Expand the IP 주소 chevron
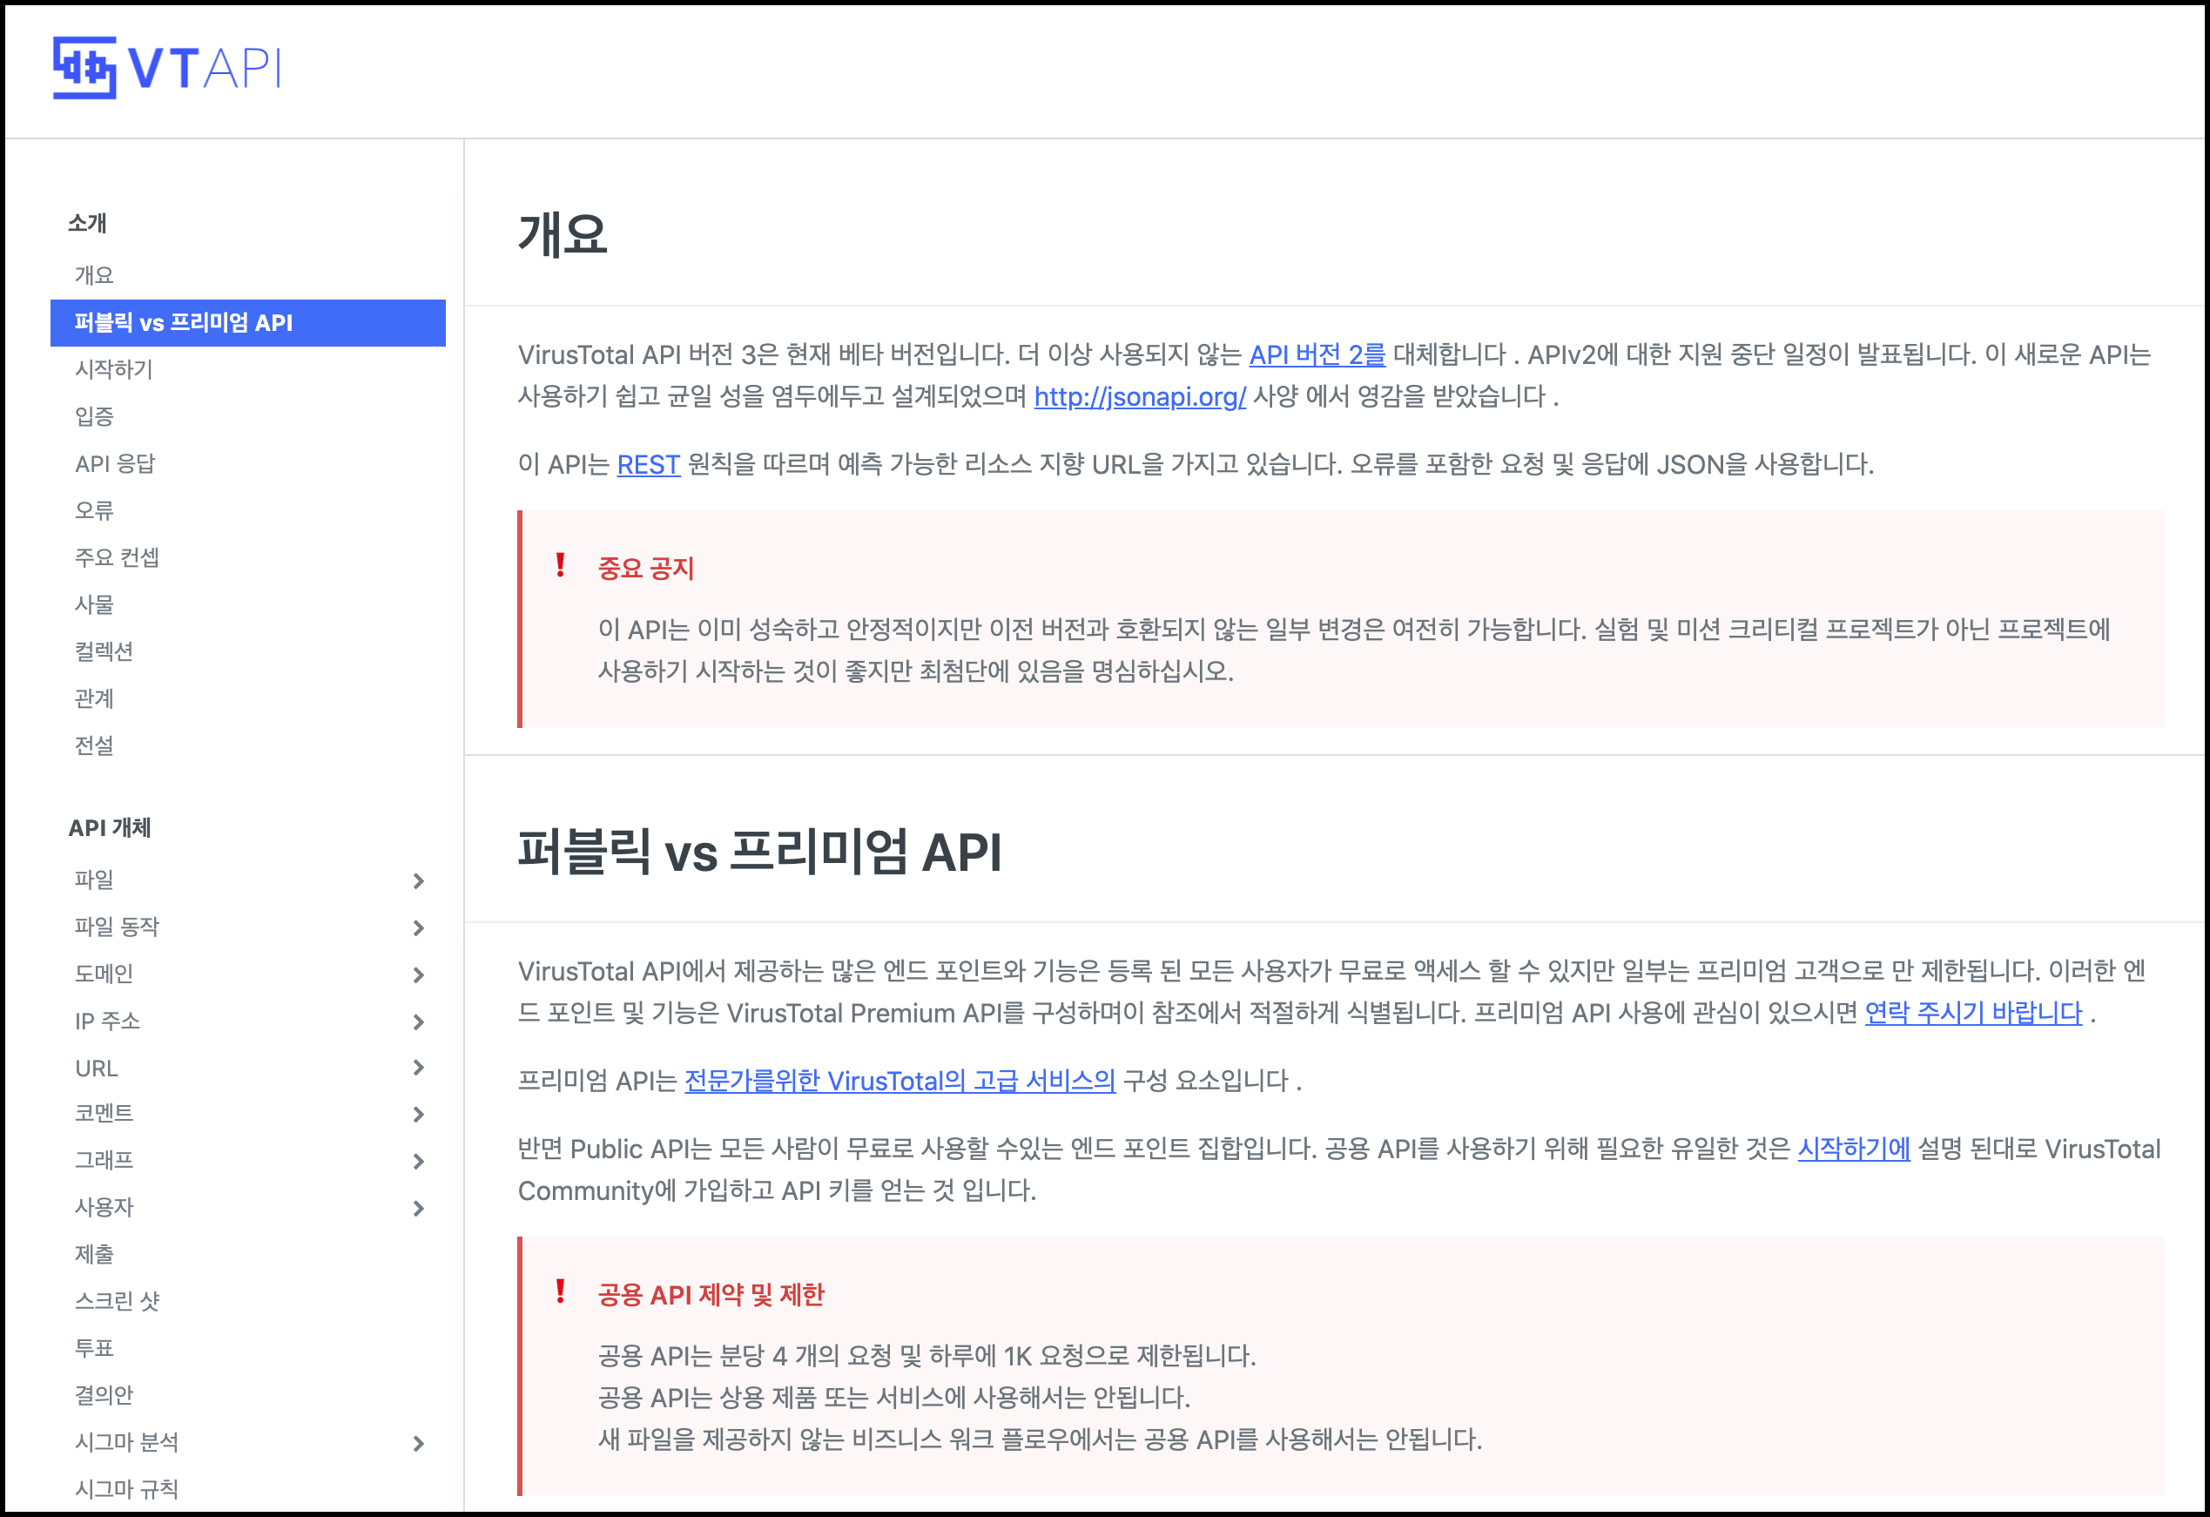Viewport: 2210px width, 1517px height. (419, 1021)
